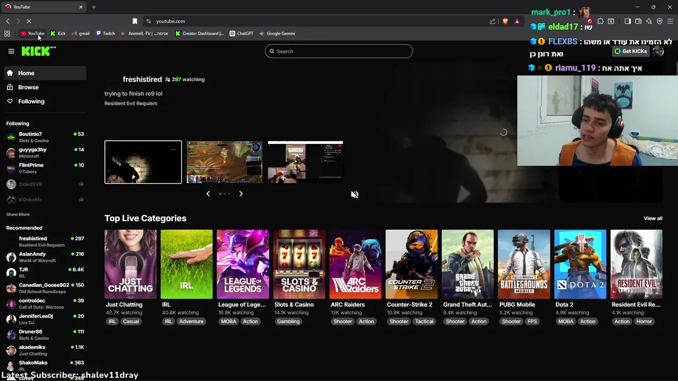Open Kick hamburger sidebar menu
The width and height of the screenshot is (678, 381).
click(11, 51)
